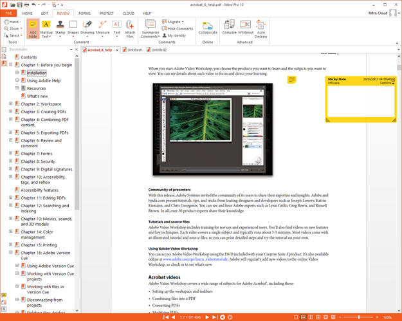
Task: Open the Zoom tool dropdown arrow
Action: pos(21,29)
